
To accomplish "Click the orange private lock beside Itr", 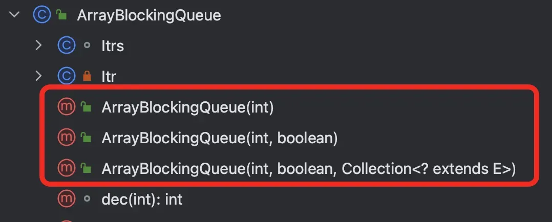I will [x=87, y=77].
